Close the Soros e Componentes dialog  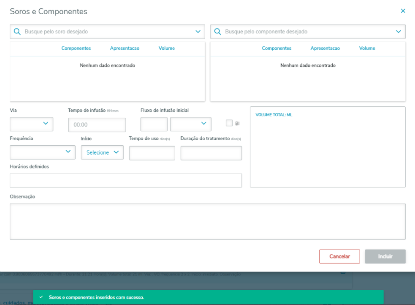pyautogui.click(x=403, y=11)
